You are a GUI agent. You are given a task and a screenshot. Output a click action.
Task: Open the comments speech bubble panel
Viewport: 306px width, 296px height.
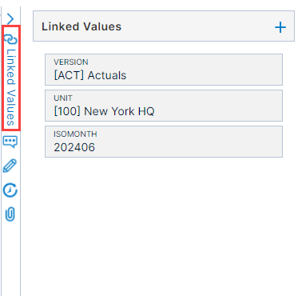(10, 142)
